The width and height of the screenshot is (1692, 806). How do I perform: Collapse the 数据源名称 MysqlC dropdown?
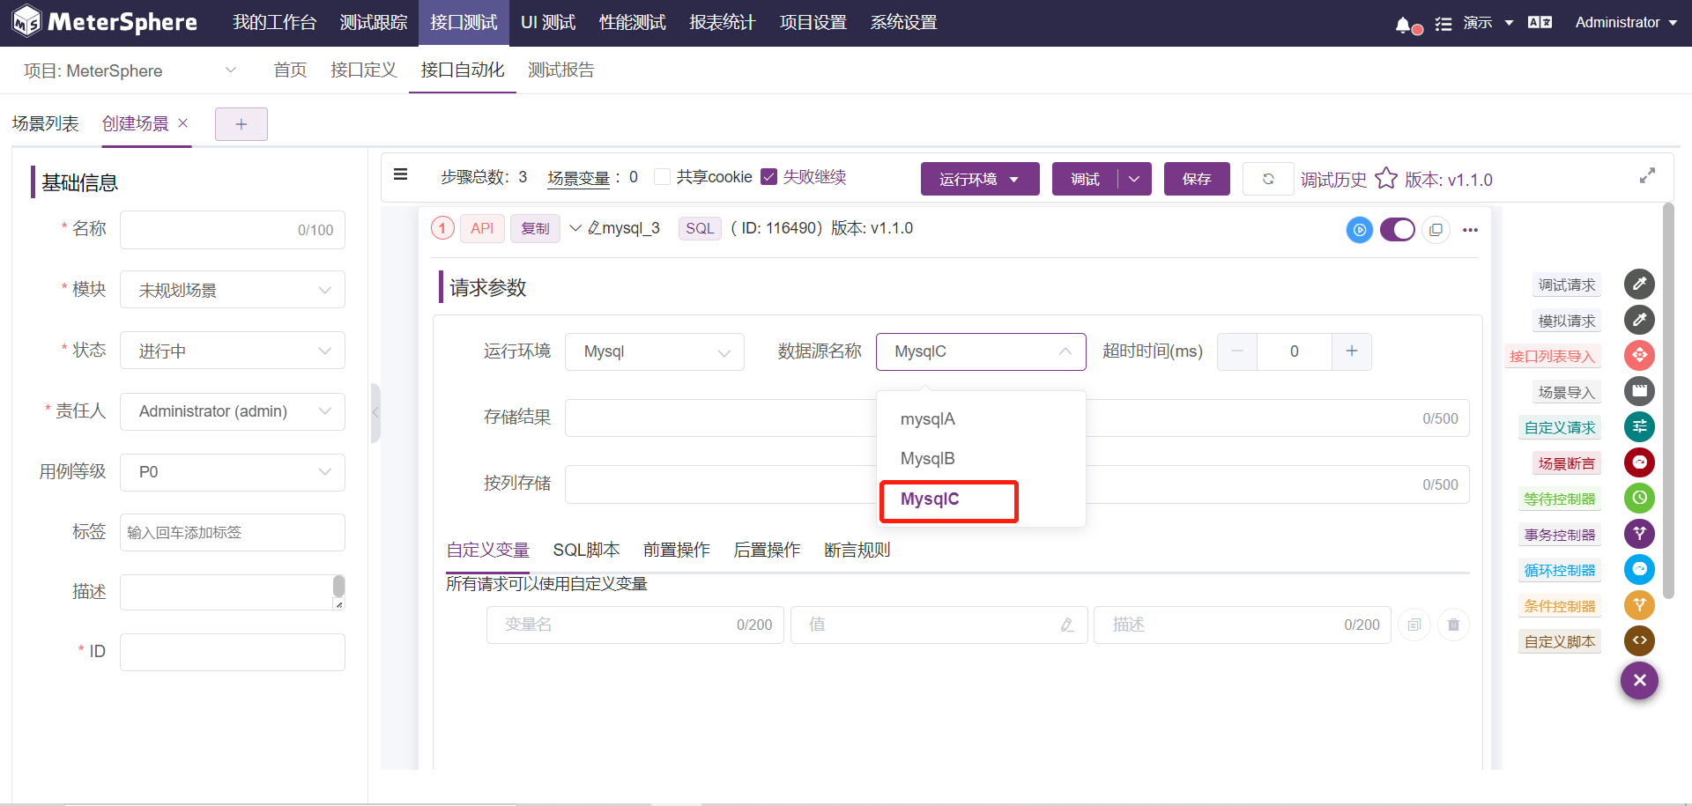[x=981, y=351]
